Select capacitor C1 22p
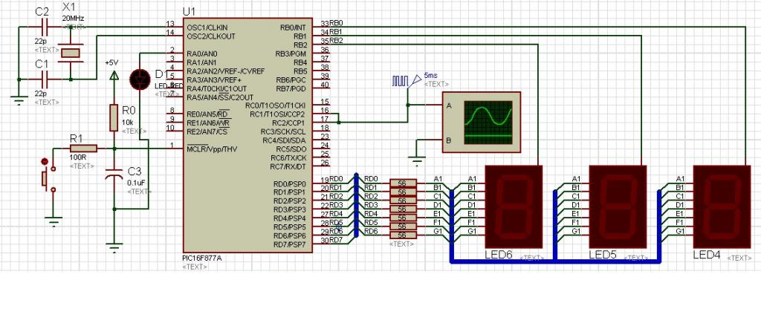761x309 pixels. 45,79
